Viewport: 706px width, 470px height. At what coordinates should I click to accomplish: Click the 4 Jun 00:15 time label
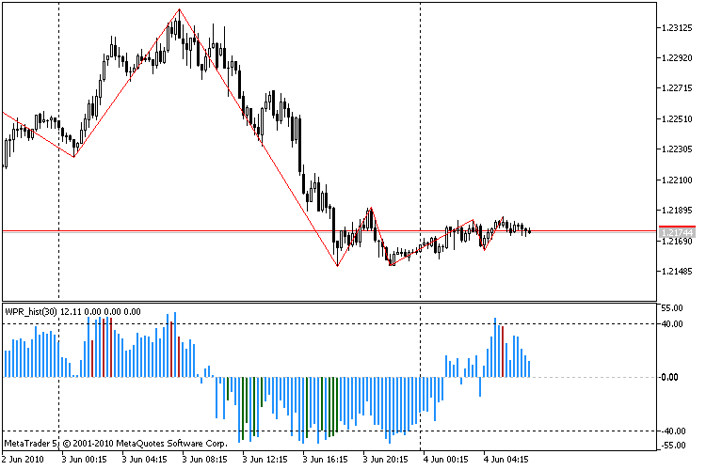tap(446, 460)
